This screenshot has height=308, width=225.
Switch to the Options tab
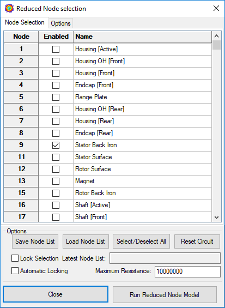[x=60, y=23]
